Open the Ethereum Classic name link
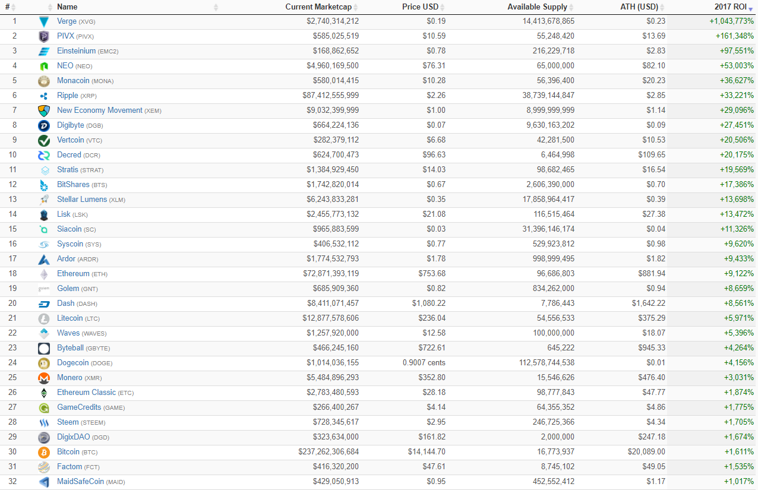Image resolution: width=758 pixels, height=490 pixels. click(86, 393)
